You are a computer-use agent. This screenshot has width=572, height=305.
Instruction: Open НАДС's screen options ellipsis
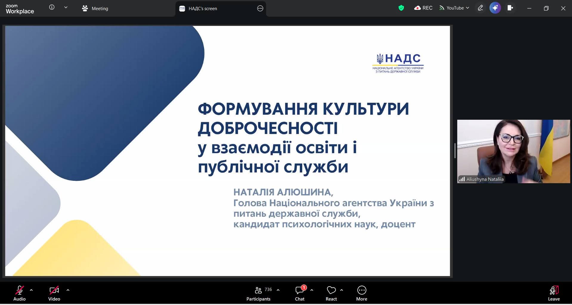[x=260, y=9]
